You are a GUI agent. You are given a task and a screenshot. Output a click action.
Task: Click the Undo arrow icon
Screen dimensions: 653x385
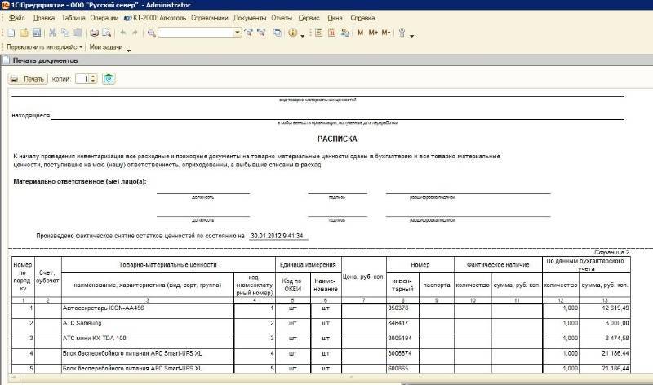tap(122, 33)
